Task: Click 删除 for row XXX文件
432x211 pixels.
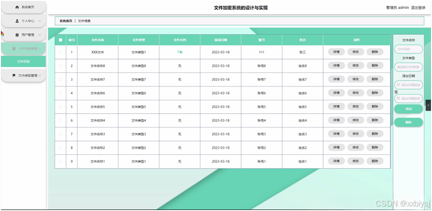Action: coord(375,52)
